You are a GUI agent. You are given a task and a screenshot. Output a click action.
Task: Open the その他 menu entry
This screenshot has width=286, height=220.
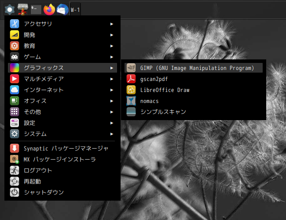pos(62,112)
